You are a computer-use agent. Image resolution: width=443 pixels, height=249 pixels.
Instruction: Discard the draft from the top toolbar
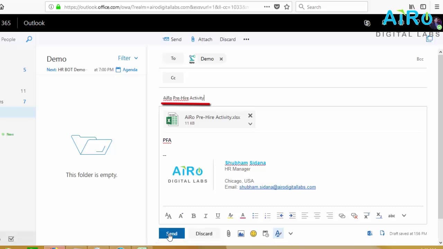[x=228, y=39]
